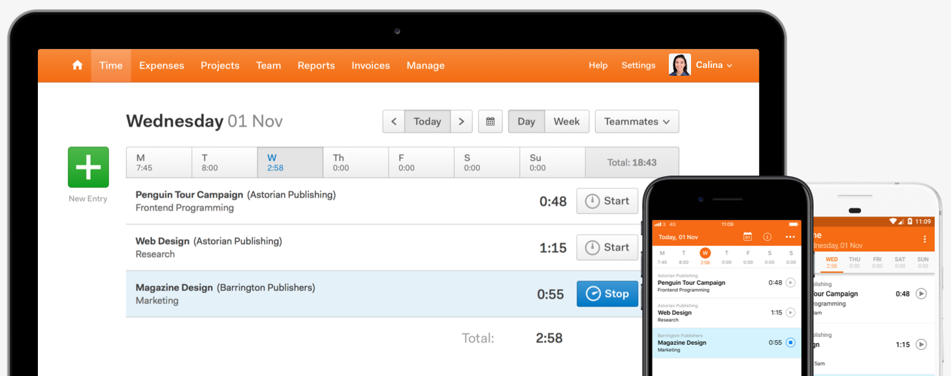Screen dimensions: 951x376
Task: Open the Reports tab
Action: (316, 65)
